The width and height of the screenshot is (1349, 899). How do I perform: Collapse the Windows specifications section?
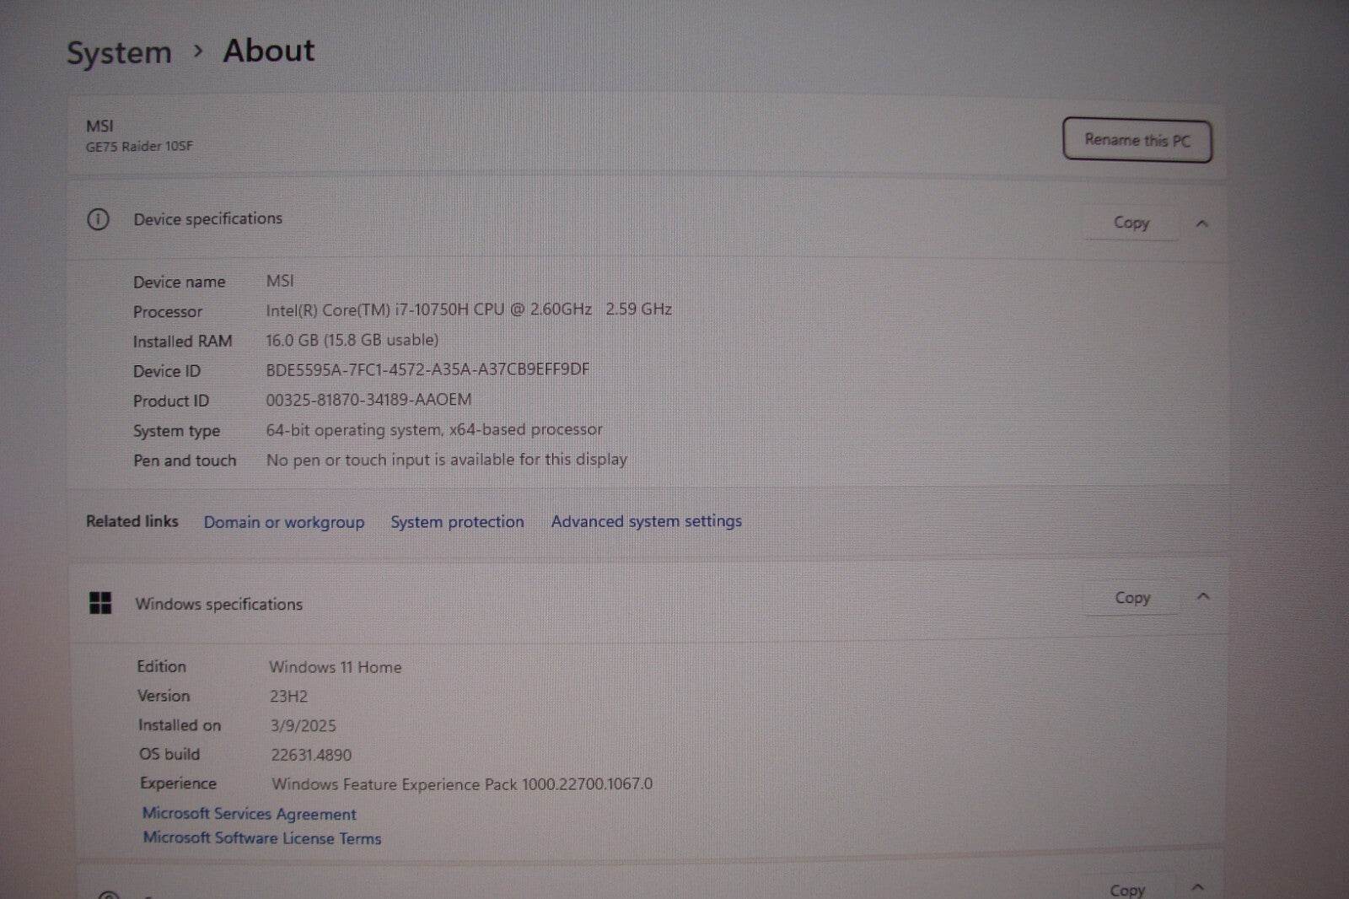click(x=1203, y=597)
